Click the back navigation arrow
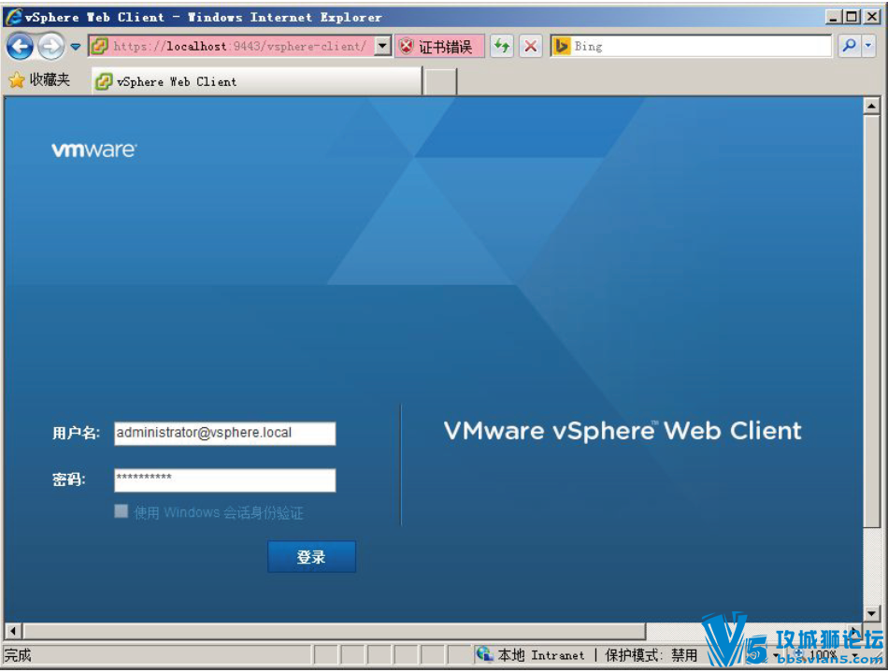888x672 pixels. [x=19, y=46]
